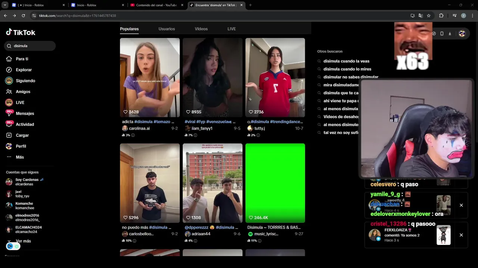The image size is (478, 268).
Task: Open followed account elmodres2016
Action: (22, 217)
